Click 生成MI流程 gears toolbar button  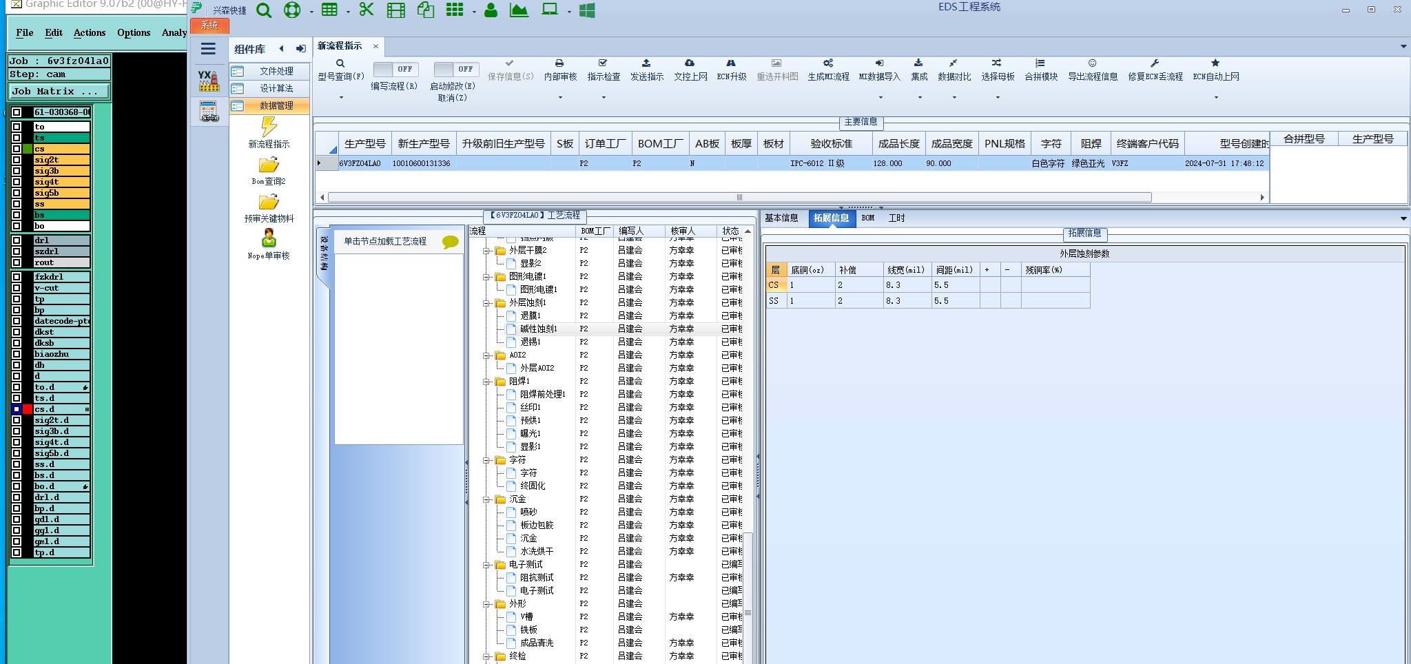click(x=828, y=70)
